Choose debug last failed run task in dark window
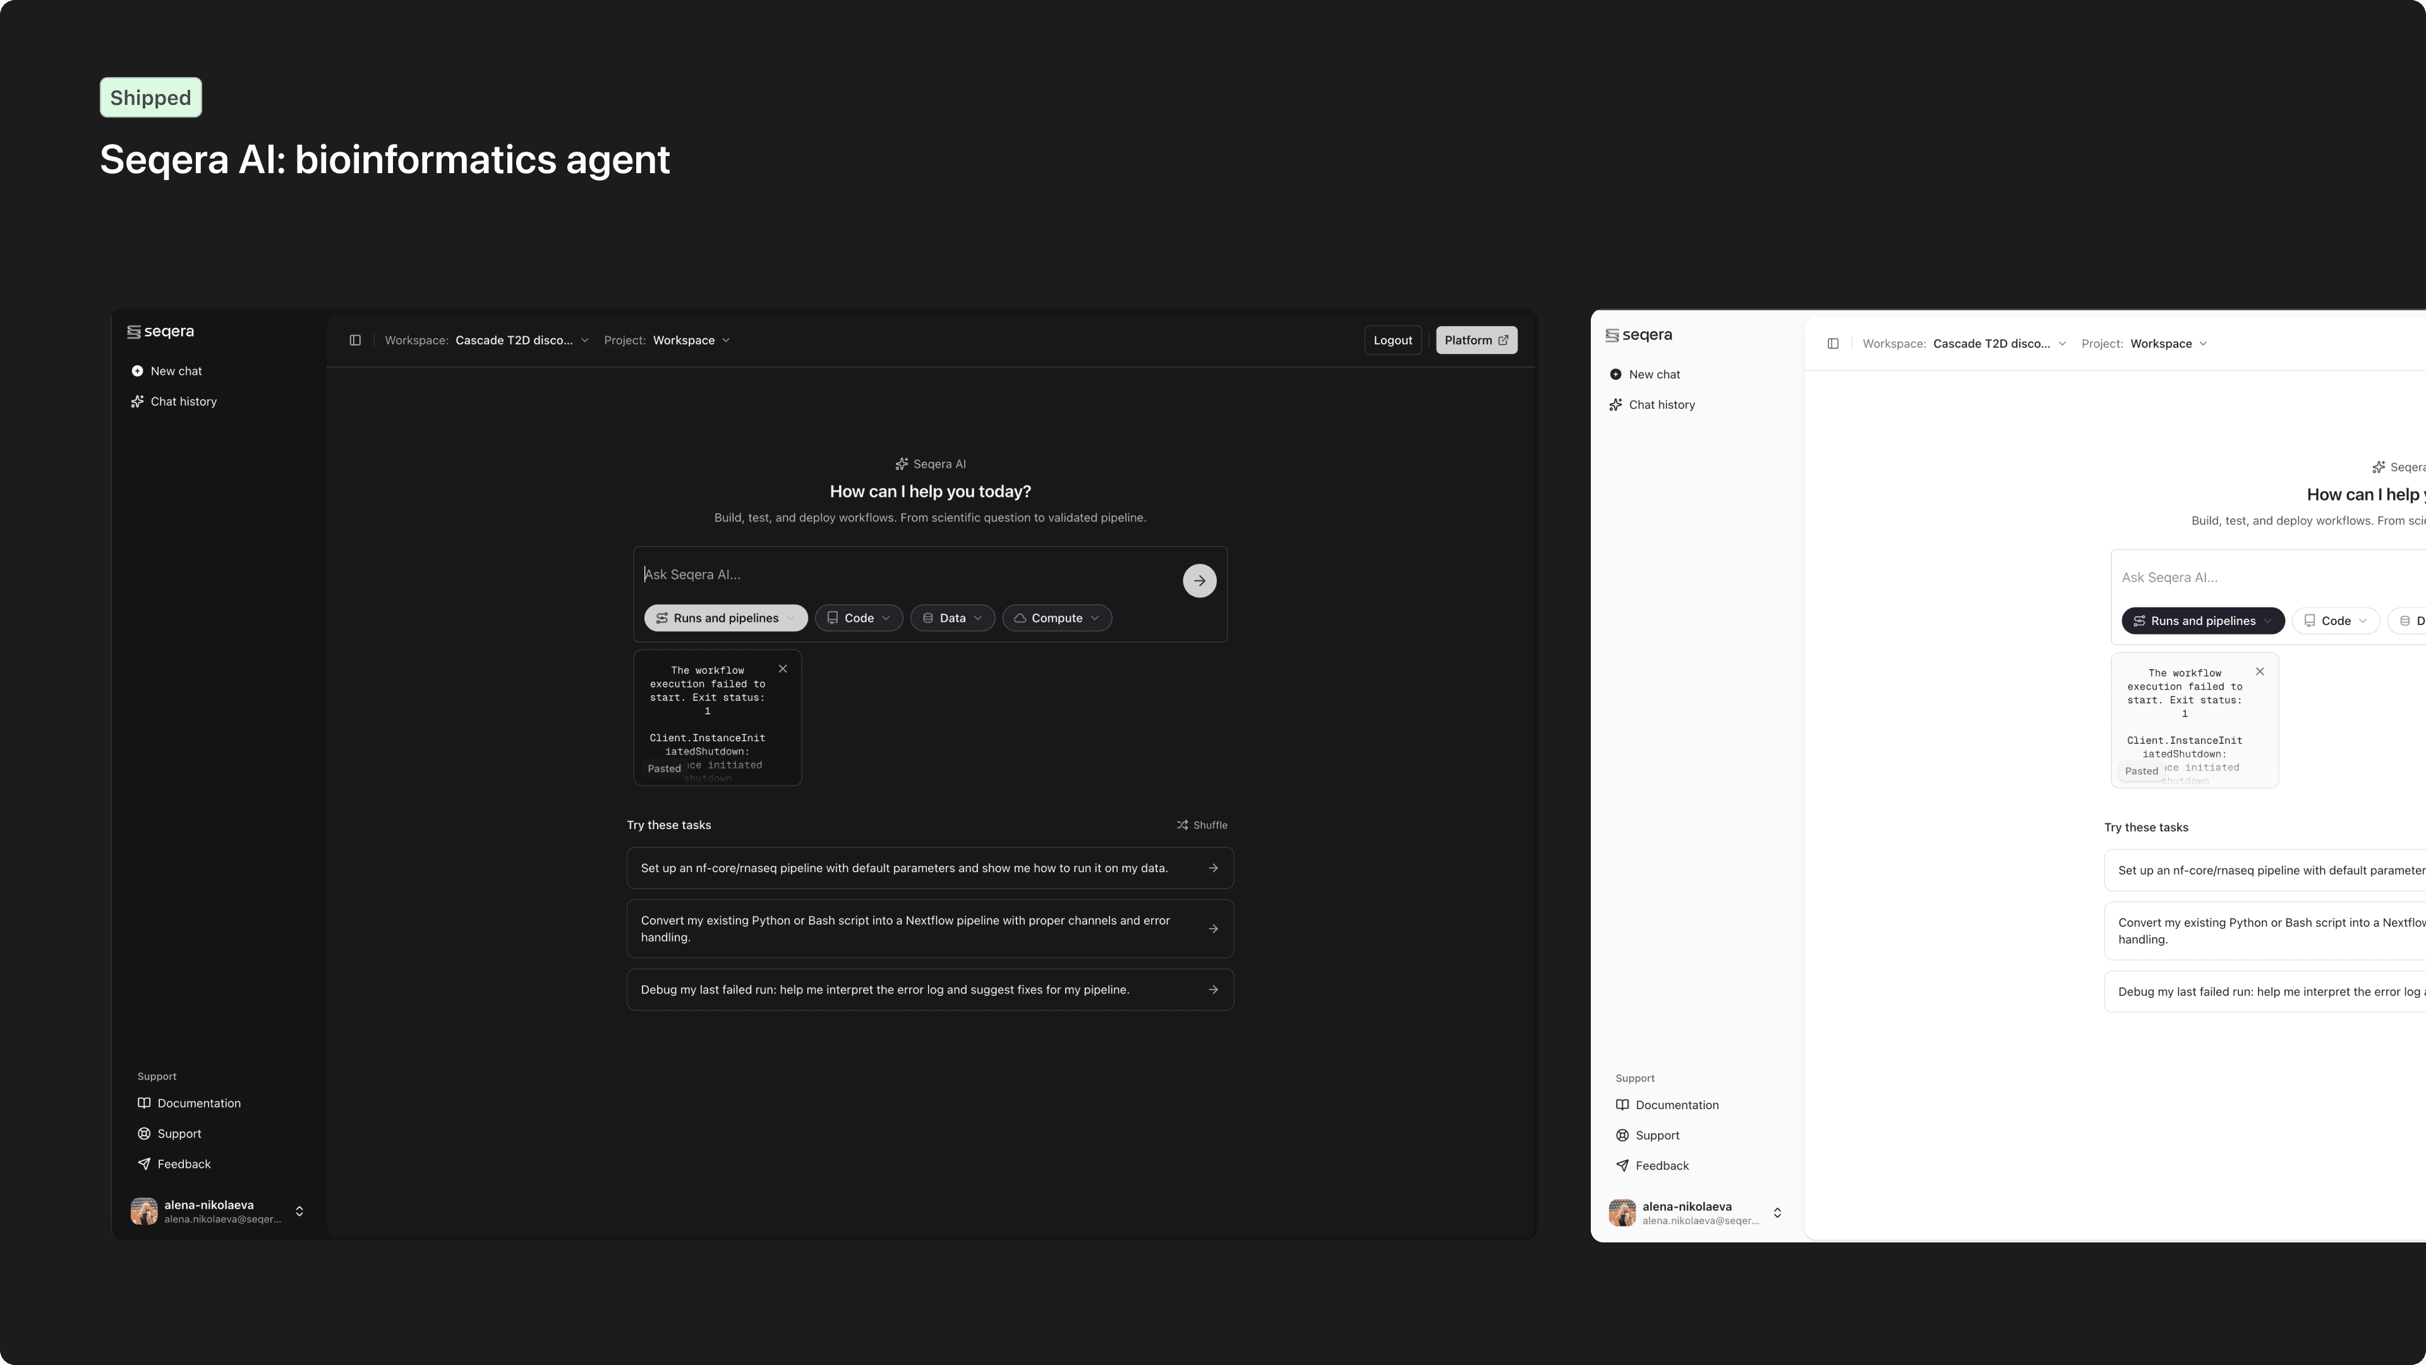This screenshot has width=2426, height=1365. click(931, 990)
